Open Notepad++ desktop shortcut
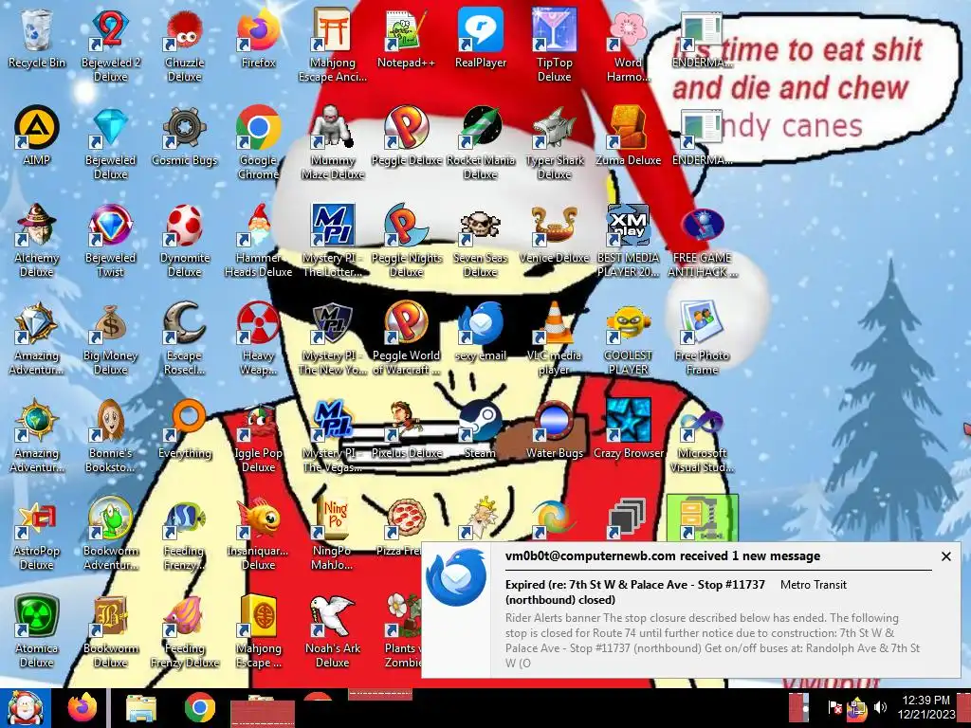The image size is (971, 728). 406,38
